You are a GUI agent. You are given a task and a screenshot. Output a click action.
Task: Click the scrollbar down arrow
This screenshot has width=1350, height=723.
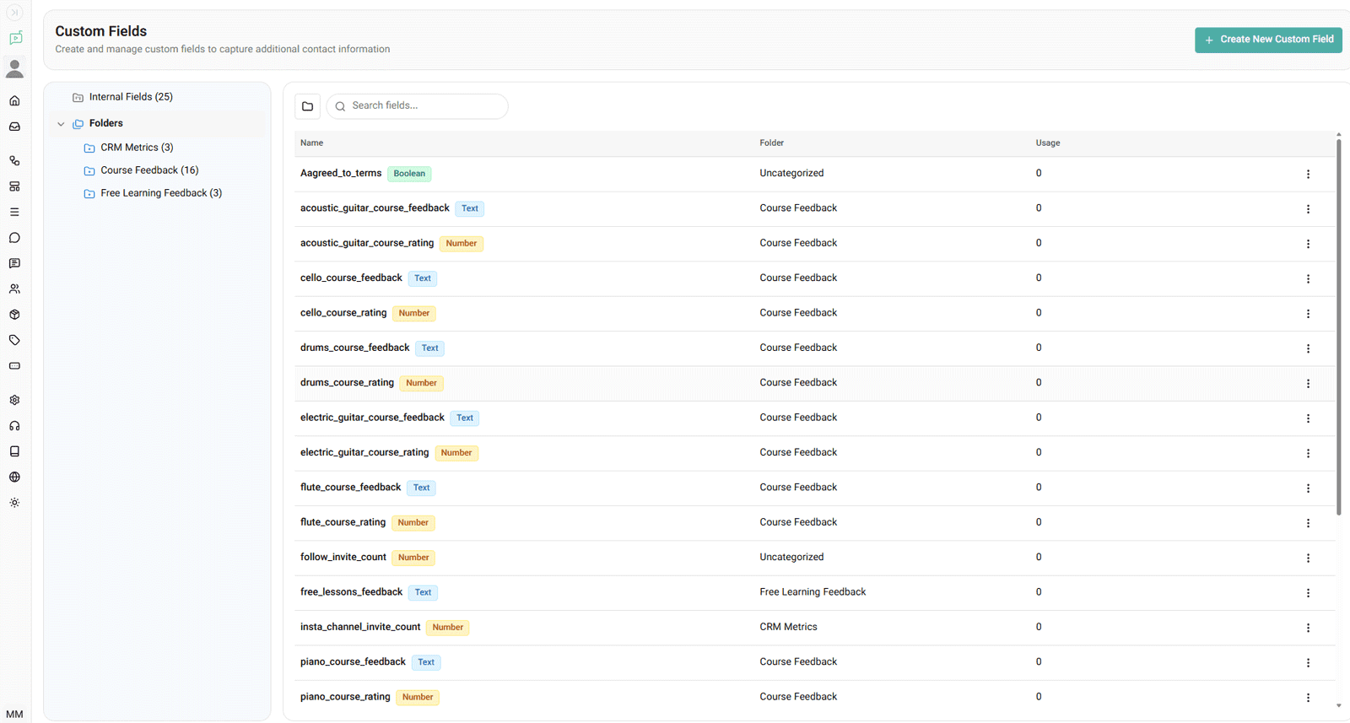1338,706
